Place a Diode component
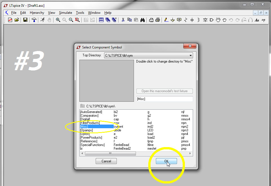 click(x=205, y=20)
